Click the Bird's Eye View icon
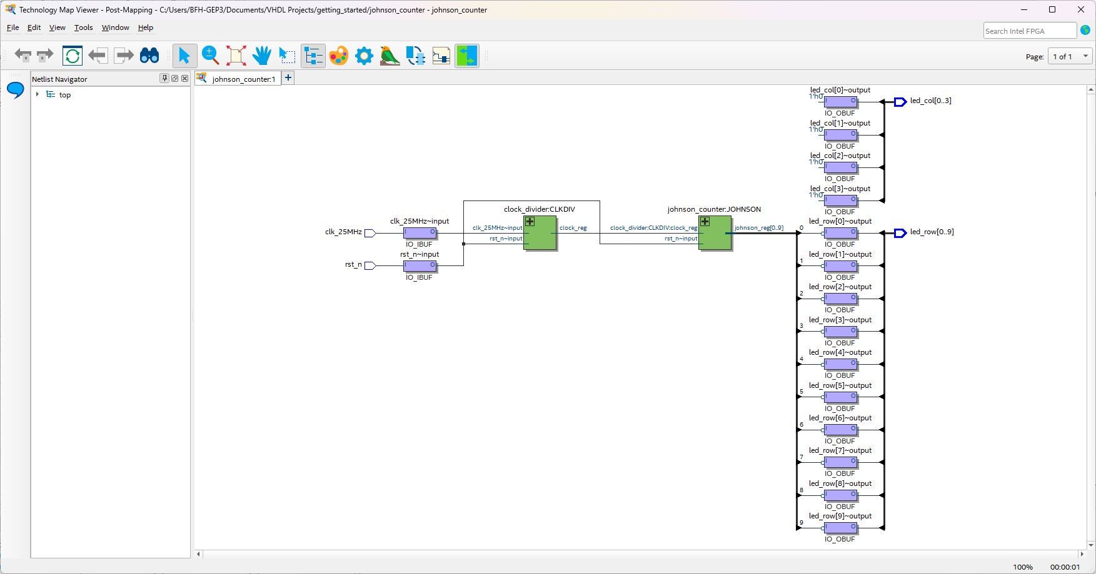The height and width of the screenshot is (574, 1096). [x=390, y=56]
